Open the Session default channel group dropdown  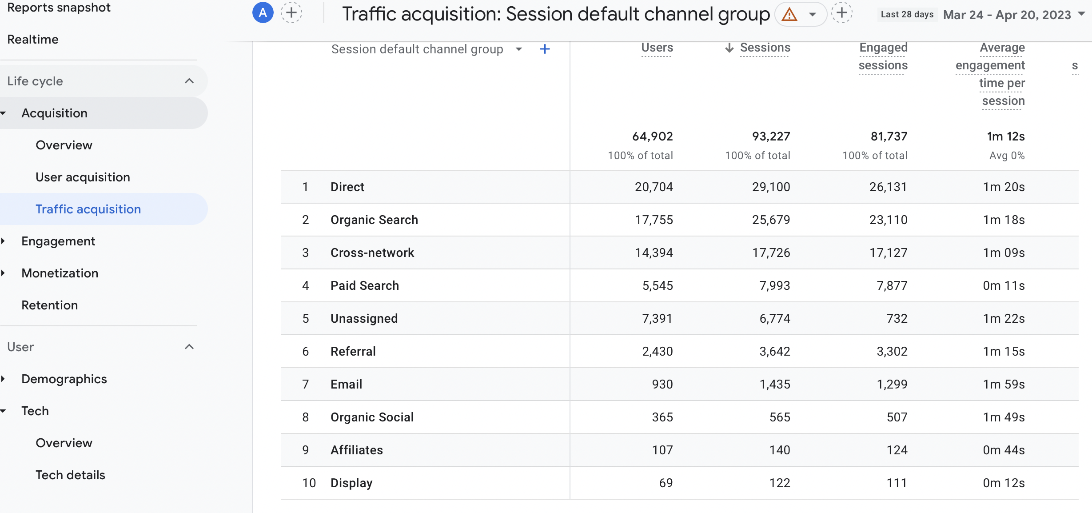pos(518,49)
